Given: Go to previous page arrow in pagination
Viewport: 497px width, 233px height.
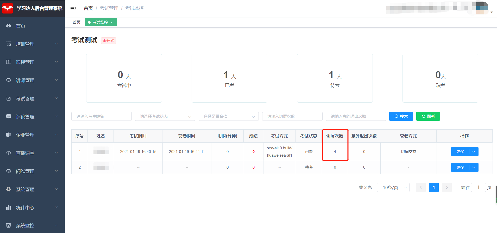Looking at the screenshot, I should (421, 188).
